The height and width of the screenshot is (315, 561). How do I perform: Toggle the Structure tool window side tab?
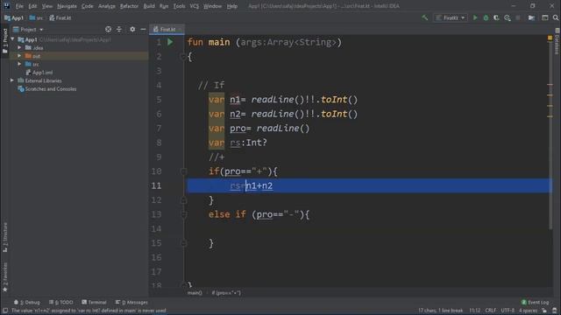(x=4, y=237)
